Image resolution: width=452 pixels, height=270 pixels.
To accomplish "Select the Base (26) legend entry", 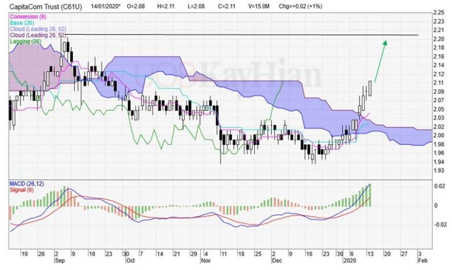I will pos(22,23).
